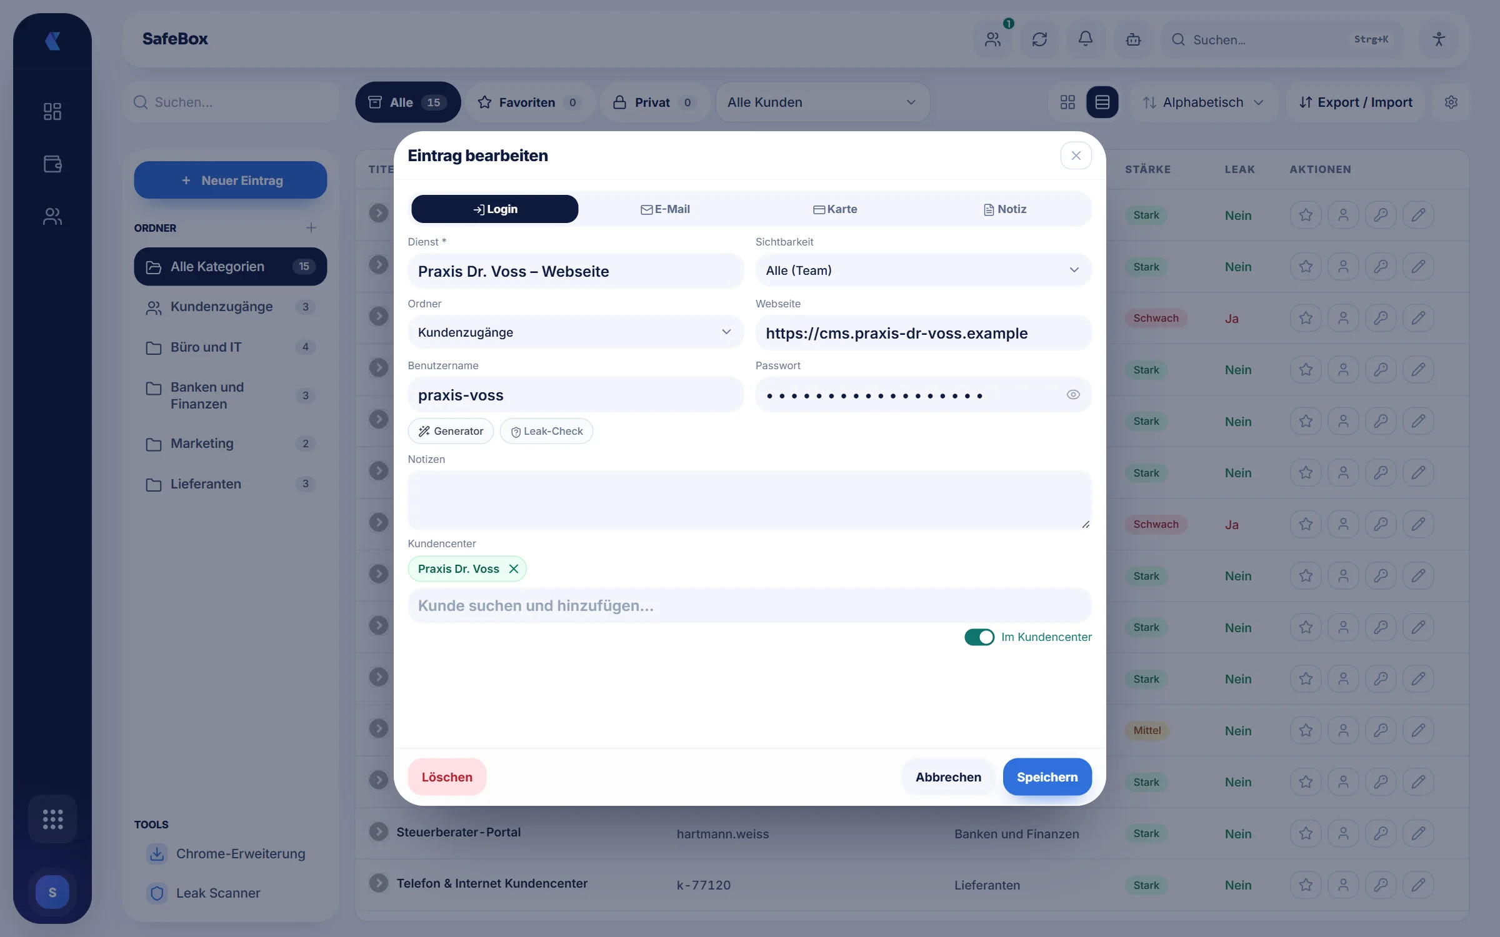The image size is (1500, 937).
Task: Switch to list view icon
Action: [1102, 102]
